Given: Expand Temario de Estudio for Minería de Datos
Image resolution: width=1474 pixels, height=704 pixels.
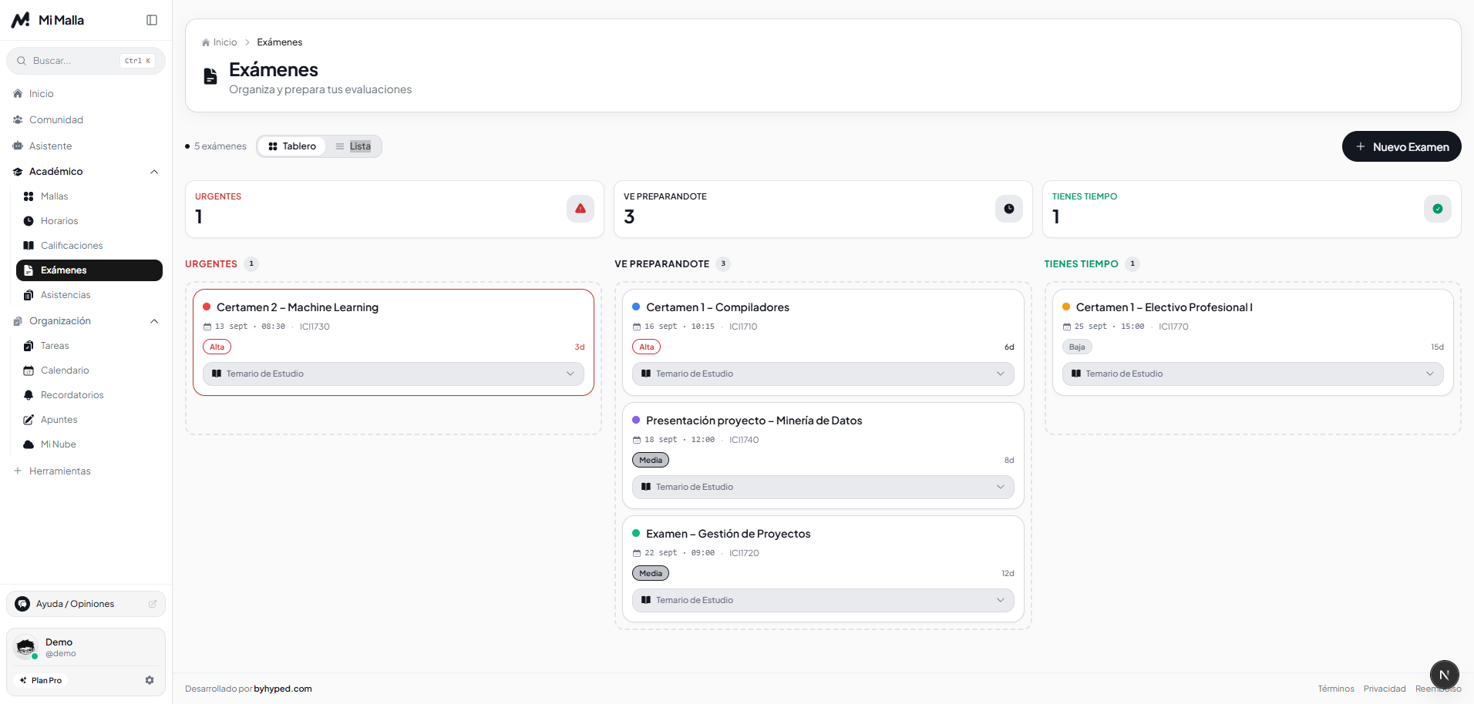Looking at the screenshot, I should click(823, 487).
